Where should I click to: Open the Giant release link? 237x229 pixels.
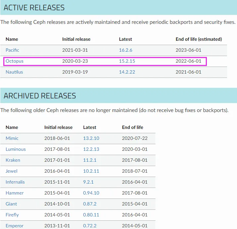11,204
